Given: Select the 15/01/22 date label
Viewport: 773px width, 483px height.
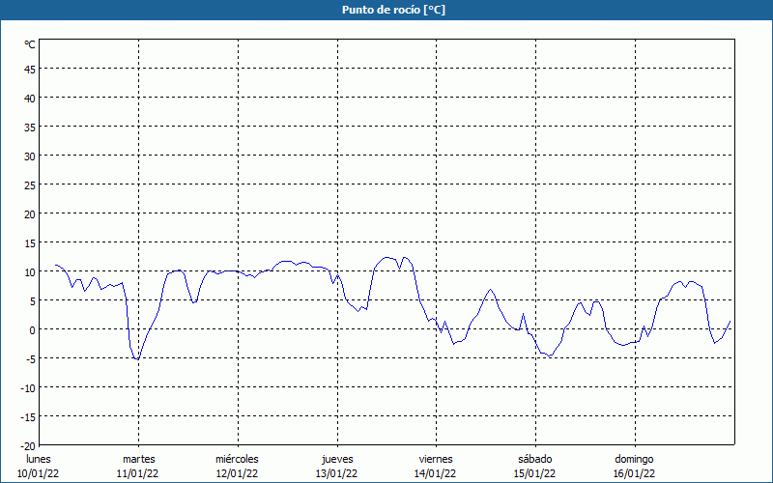Looking at the screenshot, I should (534, 473).
